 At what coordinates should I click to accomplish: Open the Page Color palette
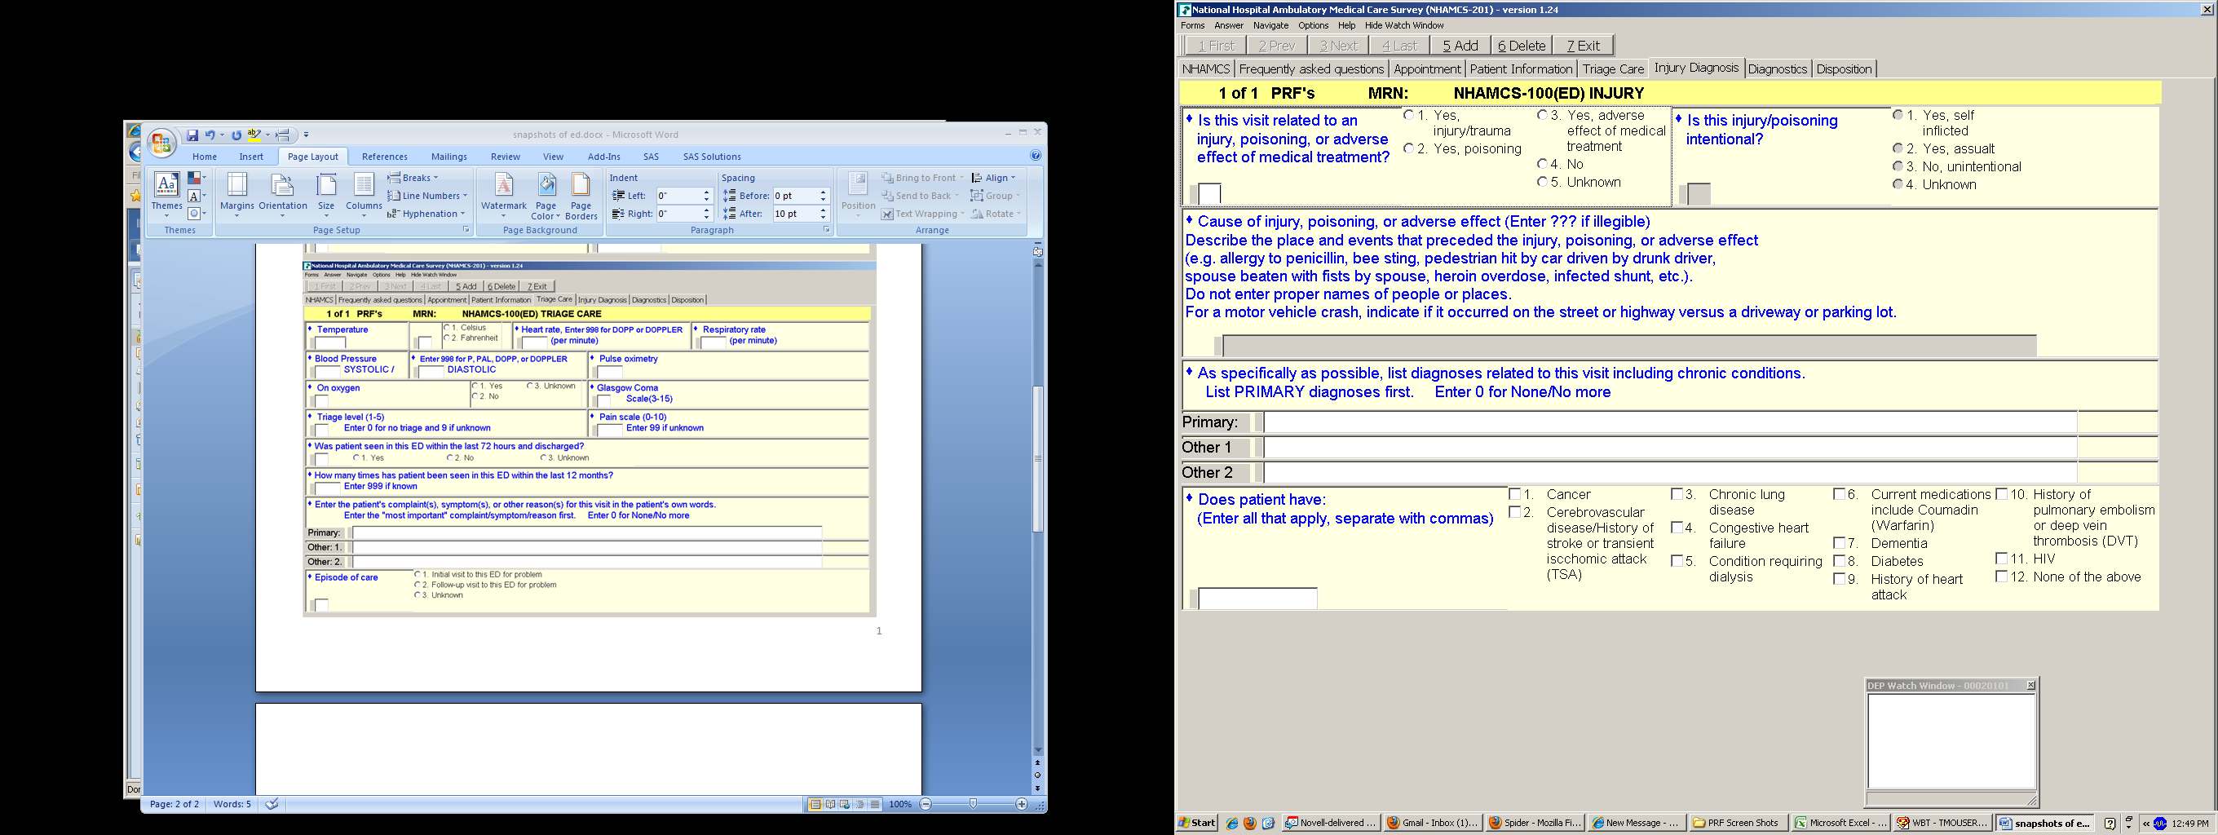tap(546, 196)
